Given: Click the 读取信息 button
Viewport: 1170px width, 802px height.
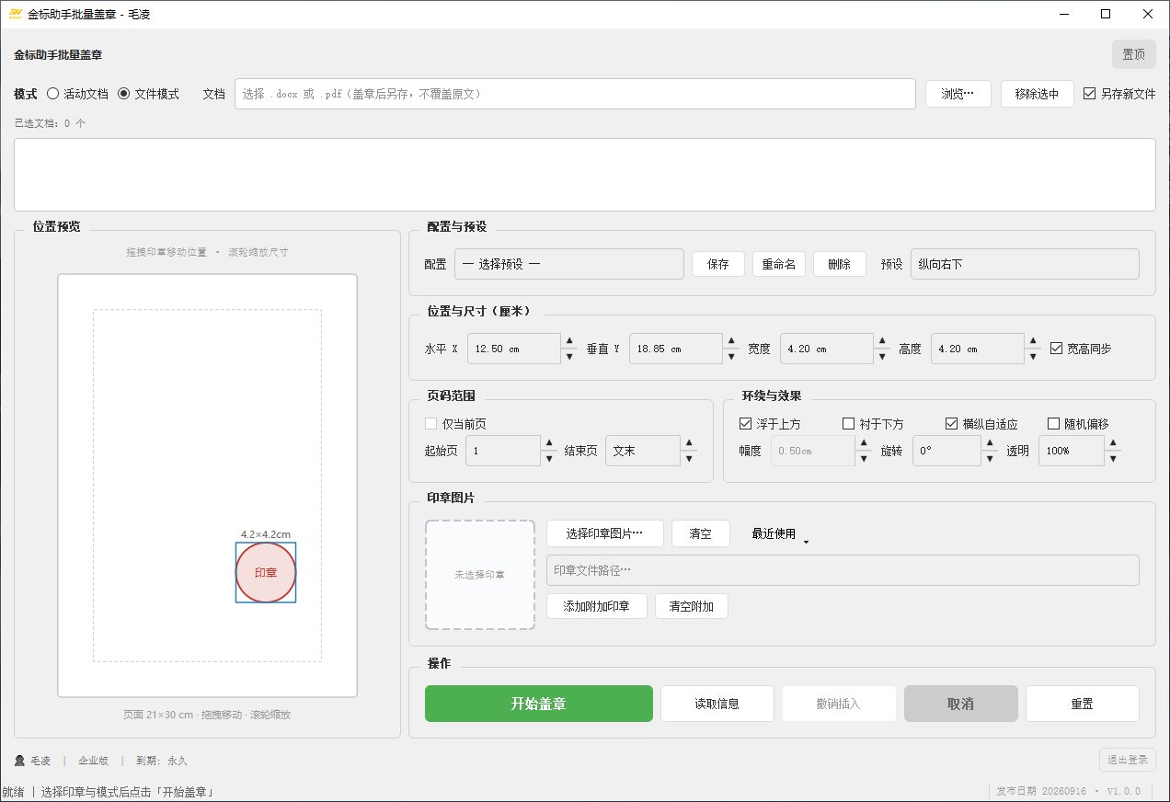Looking at the screenshot, I should [717, 704].
